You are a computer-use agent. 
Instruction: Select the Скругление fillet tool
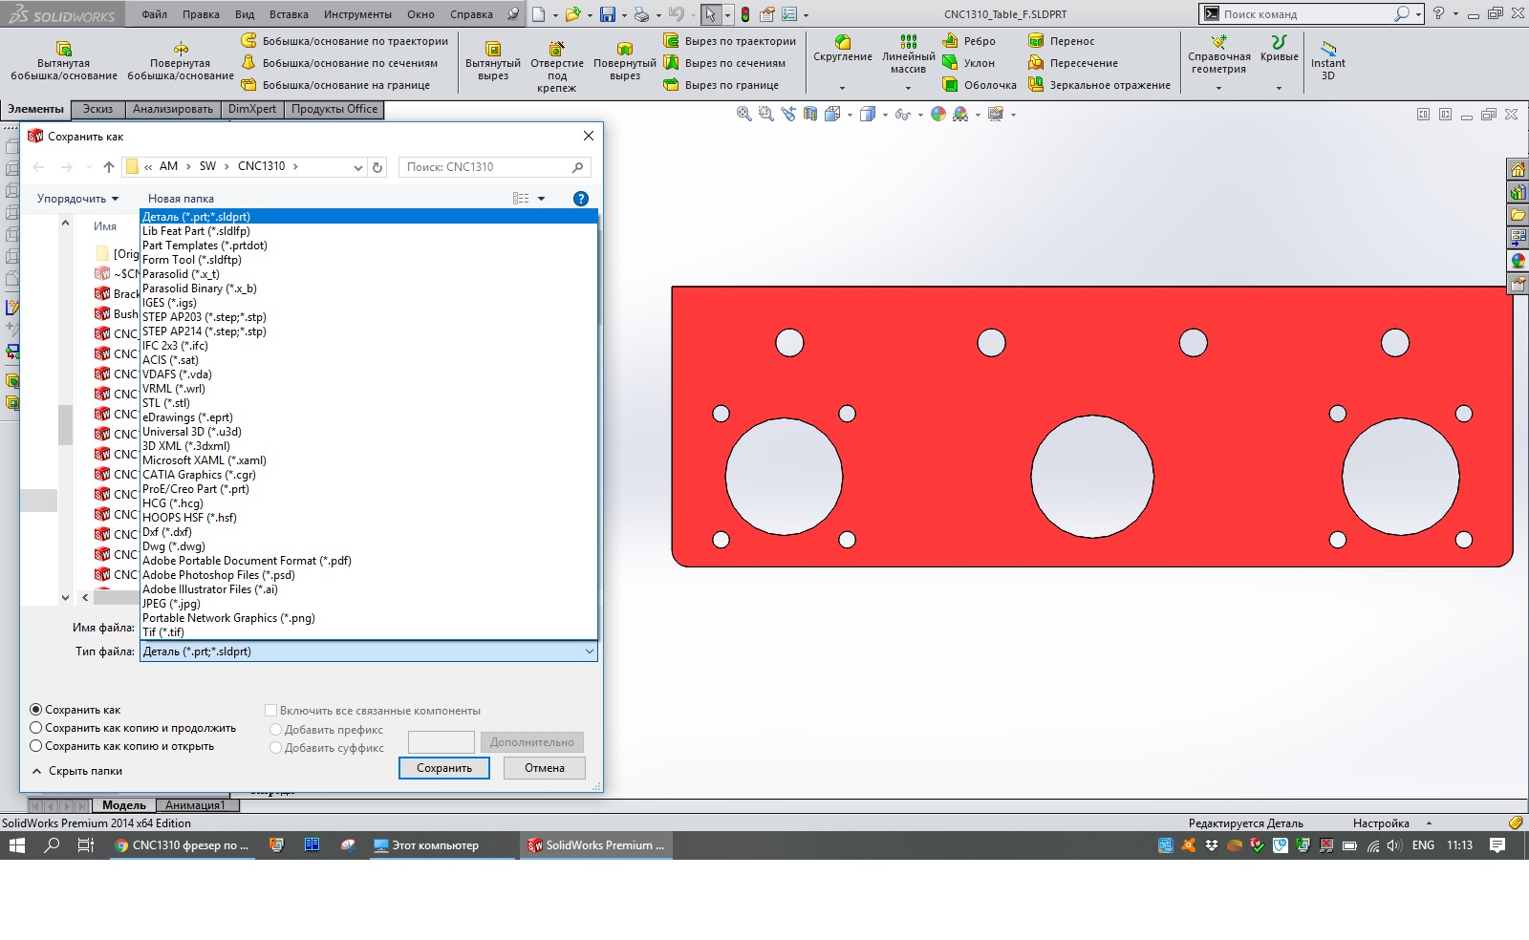(x=843, y=49)
